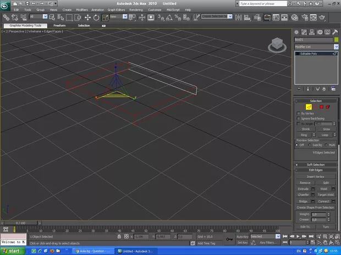Screen dimensions: 341x255
Task: Expand the Soft Selection rollout
Action: pyautogui.click(x=315, y=165)
